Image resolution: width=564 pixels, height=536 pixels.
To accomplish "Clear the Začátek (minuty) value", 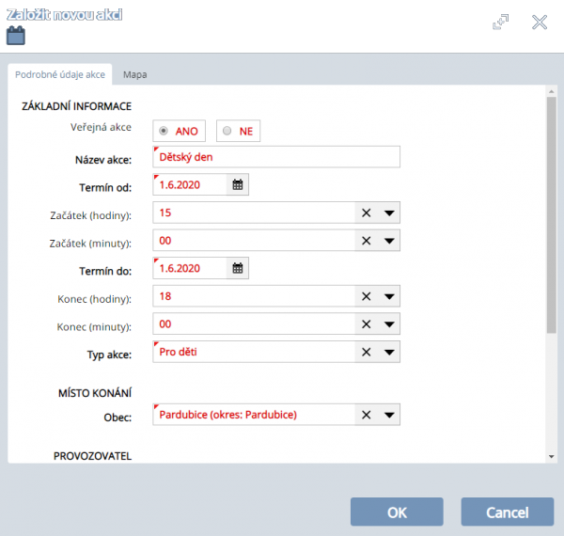I will point(367,242).
